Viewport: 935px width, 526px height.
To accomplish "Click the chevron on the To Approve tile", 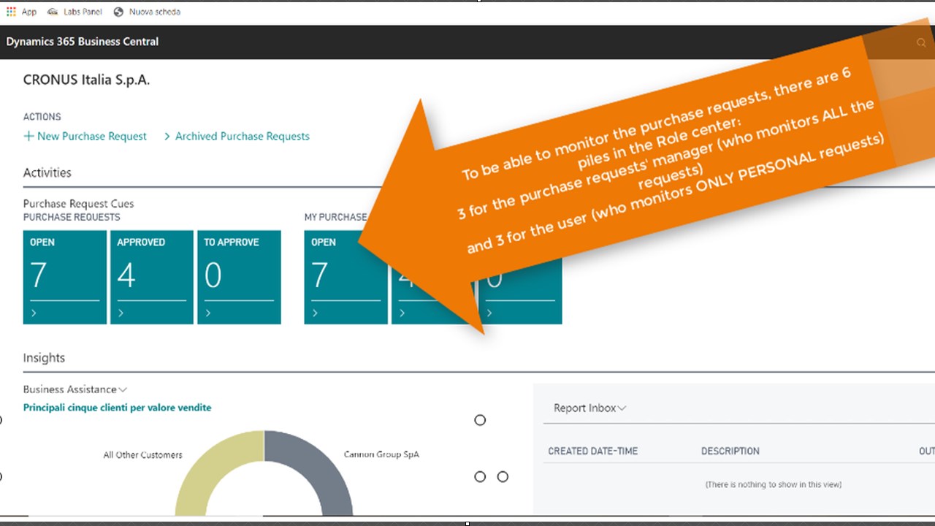I will tap(208, 313).
